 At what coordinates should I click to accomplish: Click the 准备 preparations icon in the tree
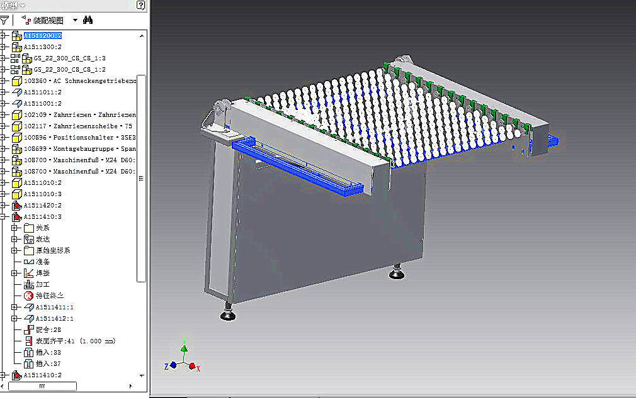pos(28,262)
